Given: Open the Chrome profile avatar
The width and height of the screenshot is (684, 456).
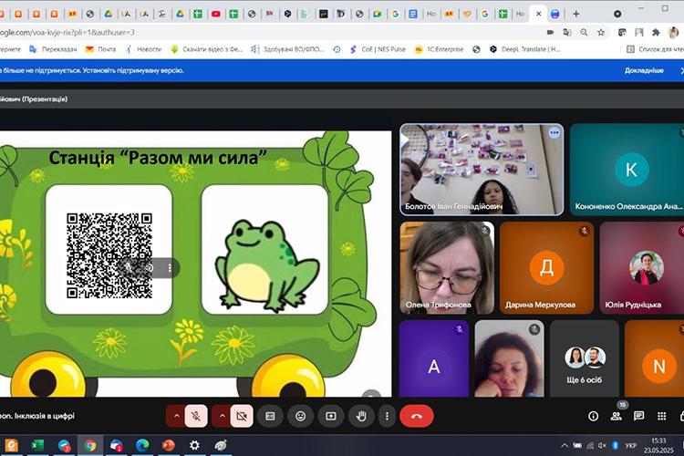Looking at the screenshot, I should [673, 32].
